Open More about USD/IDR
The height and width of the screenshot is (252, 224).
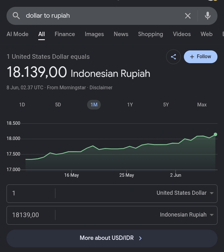pyautogui.click(x=112, y=238)
